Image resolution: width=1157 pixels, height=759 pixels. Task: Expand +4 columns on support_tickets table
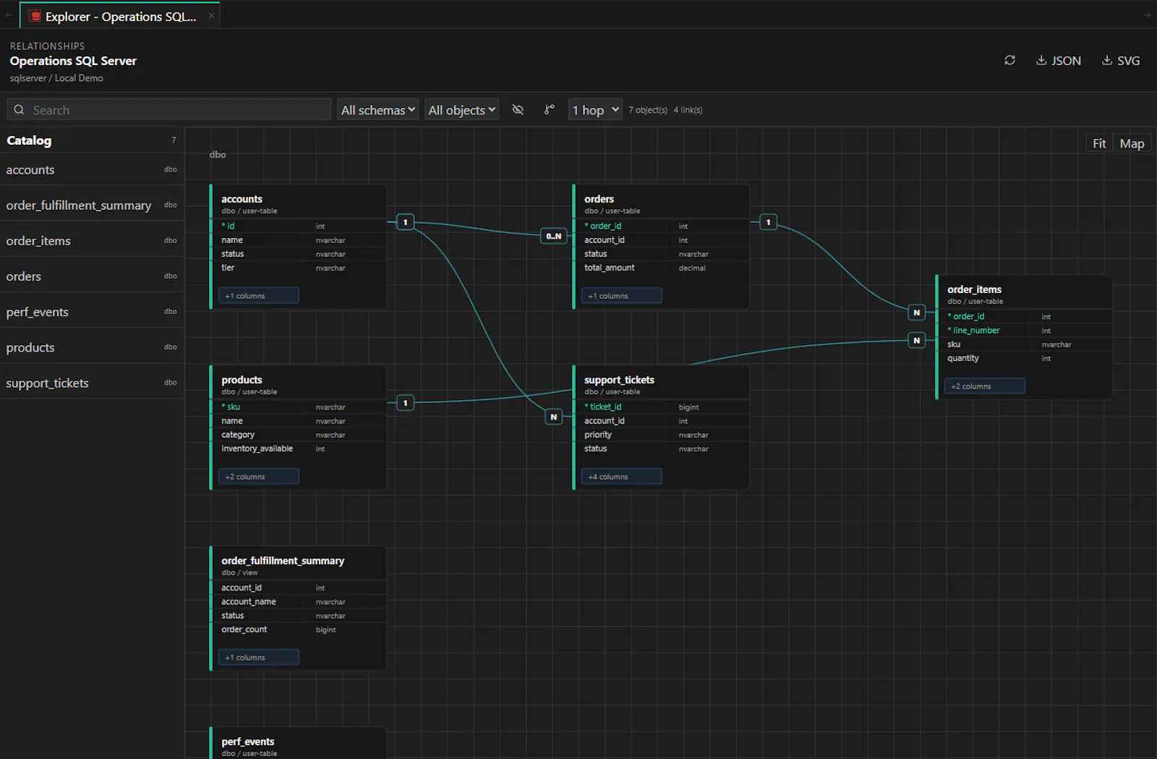click(622, 476)
